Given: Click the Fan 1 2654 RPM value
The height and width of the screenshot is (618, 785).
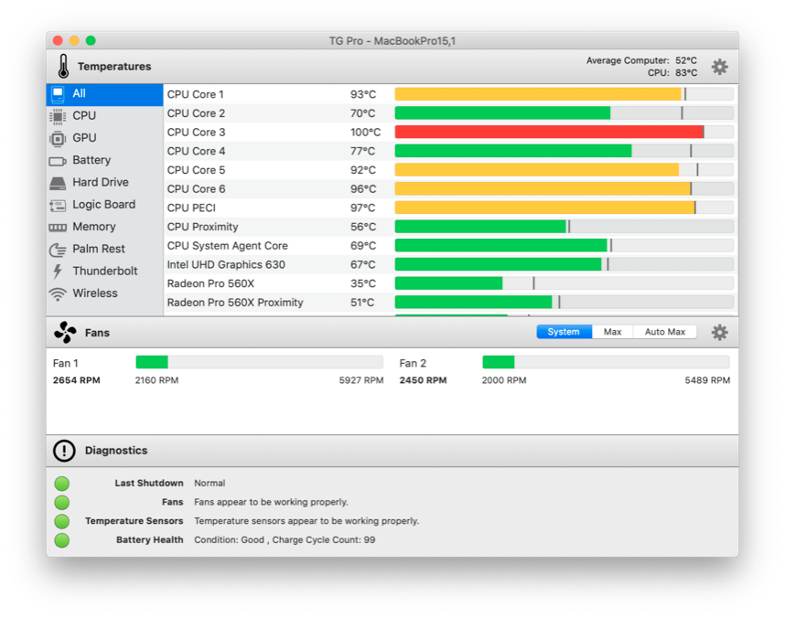Looking at the screenshot, I should [77, 380].
